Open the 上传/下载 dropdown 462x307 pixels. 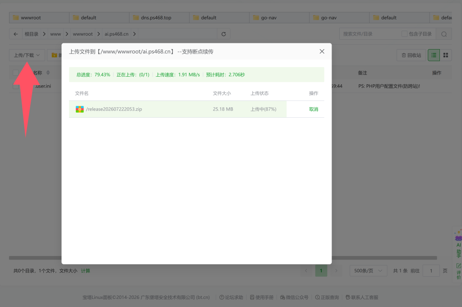tap(27, 55)
